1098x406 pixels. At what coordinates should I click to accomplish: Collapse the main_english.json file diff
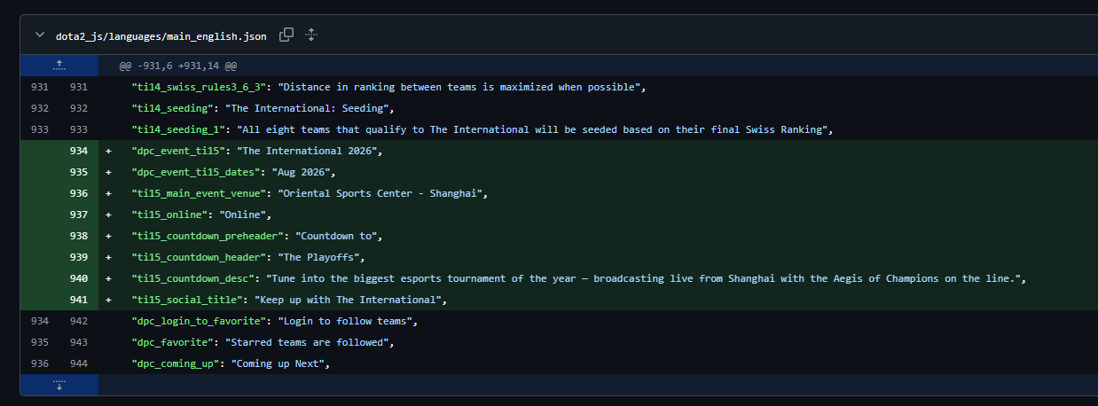click(39, 35)
